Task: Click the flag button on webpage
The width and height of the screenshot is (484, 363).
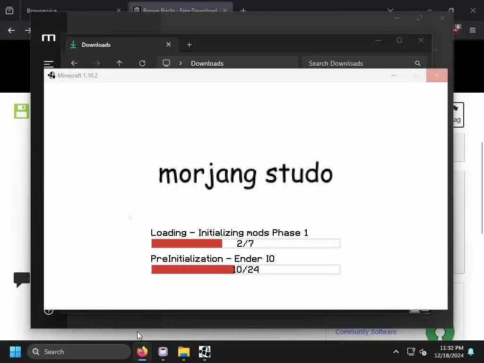Action: pos(458,115)
